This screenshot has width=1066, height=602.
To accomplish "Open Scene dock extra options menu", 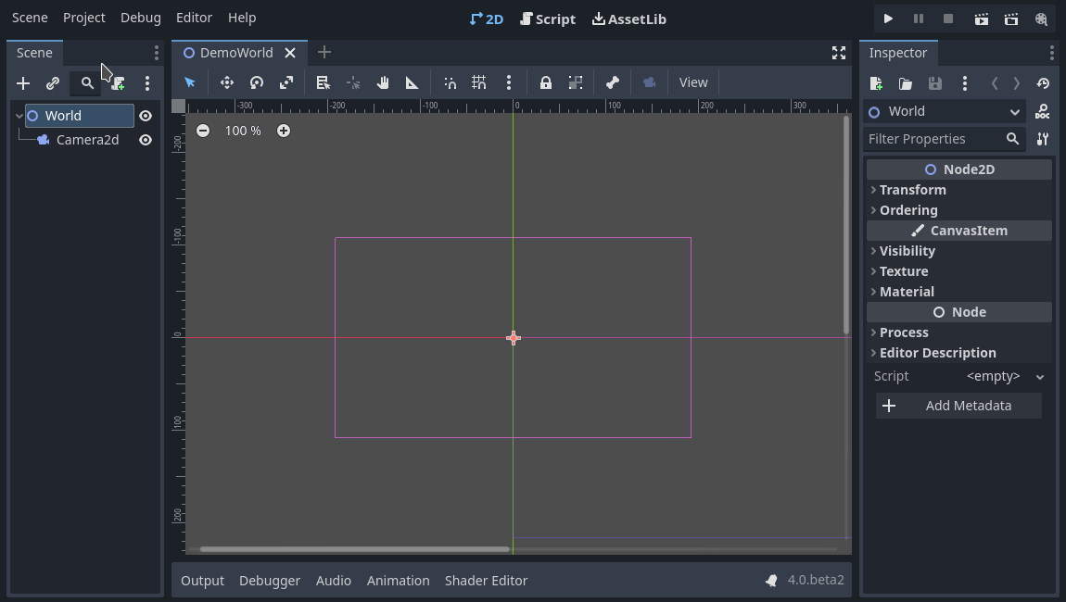I will 147,83.
